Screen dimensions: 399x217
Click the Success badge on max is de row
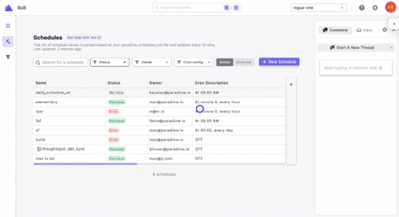(x=117, y=159)
